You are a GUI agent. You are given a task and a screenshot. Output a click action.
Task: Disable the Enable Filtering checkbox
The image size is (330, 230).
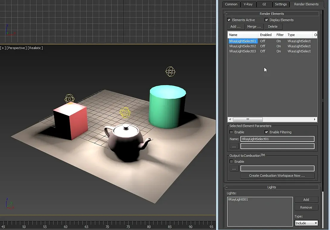point(266,132)
